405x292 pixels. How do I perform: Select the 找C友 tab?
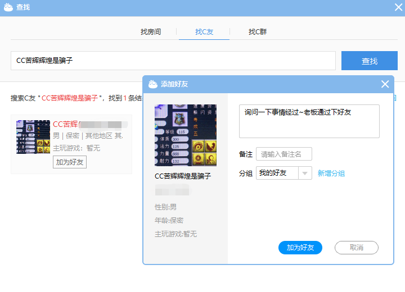(204, 32)
